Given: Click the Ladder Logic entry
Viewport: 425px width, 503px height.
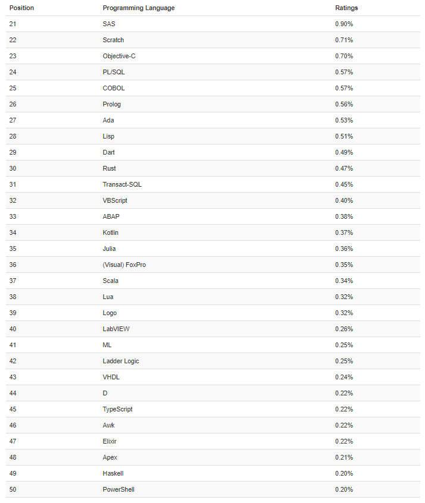Looking at the screenshot, I should (121, 361).
